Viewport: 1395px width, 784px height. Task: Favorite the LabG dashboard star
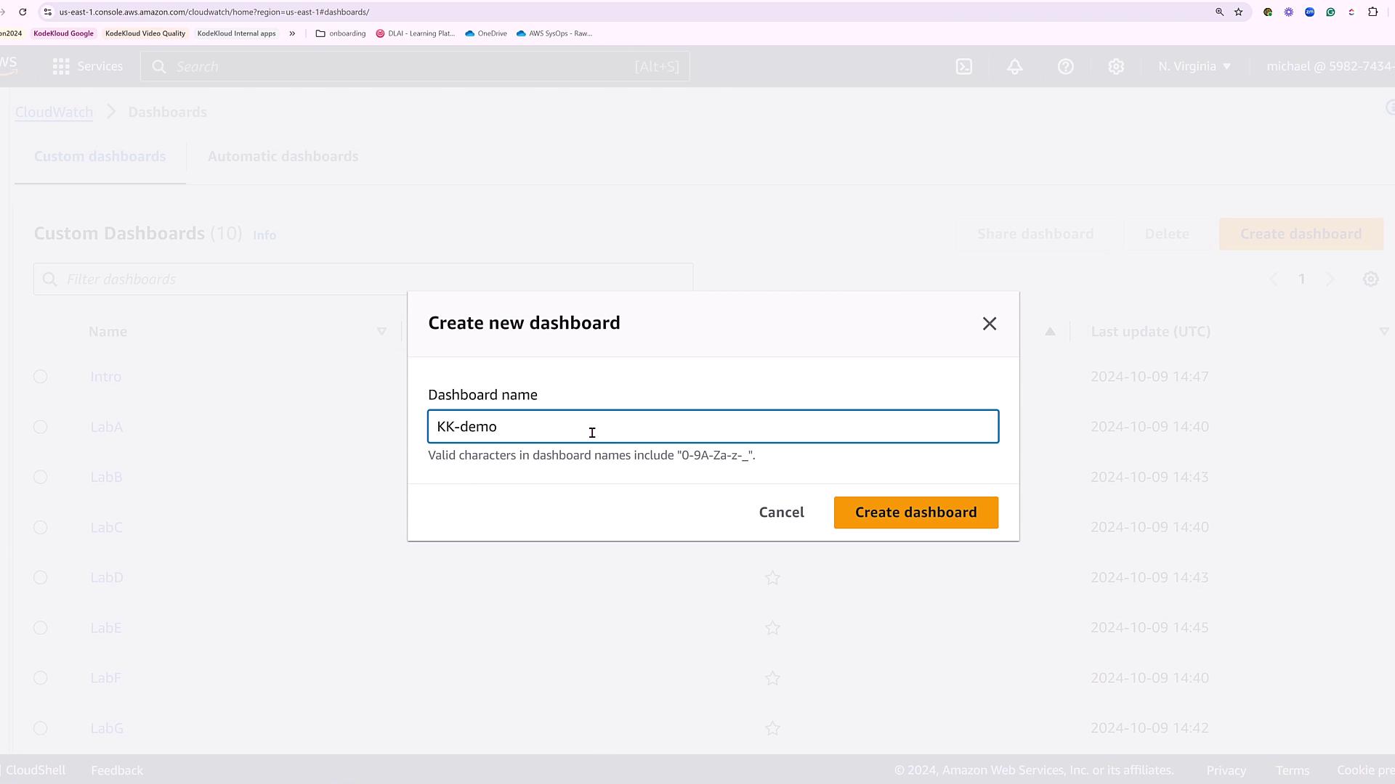tap(772, 728)
